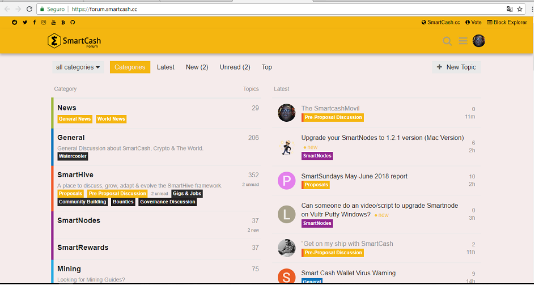Click the browser forward arrow
Image resolution: width=539 pixels, height=290 pixels.
click(18, 9)
